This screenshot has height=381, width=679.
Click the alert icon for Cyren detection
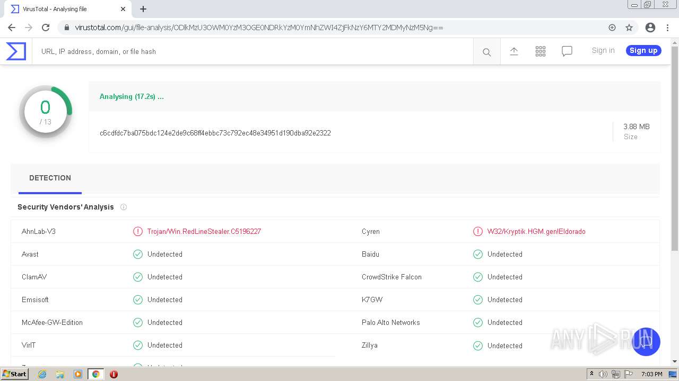478,231
